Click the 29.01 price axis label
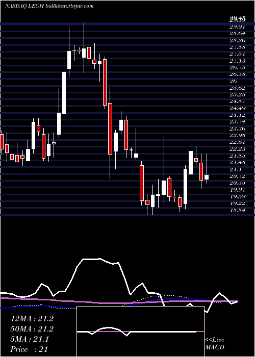 coord(238,27)
